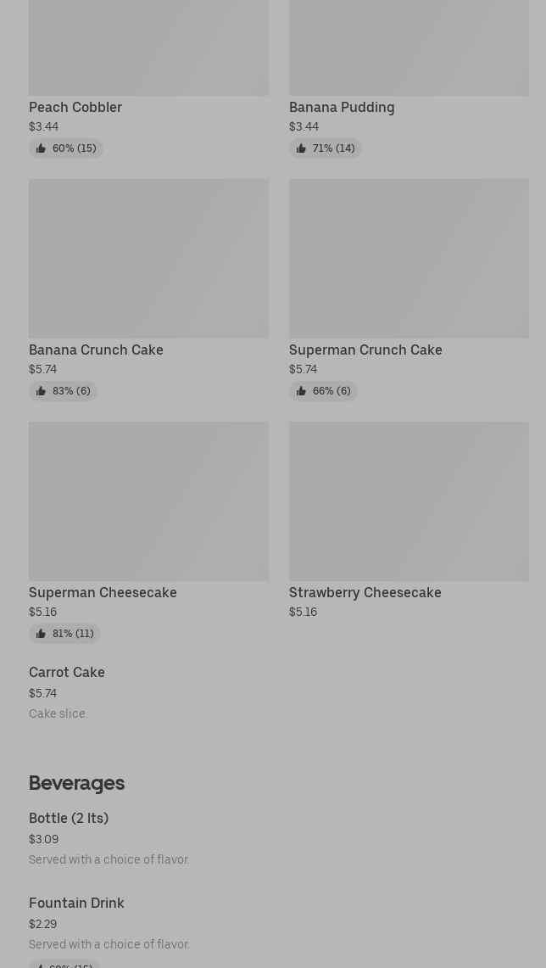Click the 83% (6) rating badge
This screenshot has width=546, height=968.
[x=63, y=391]
